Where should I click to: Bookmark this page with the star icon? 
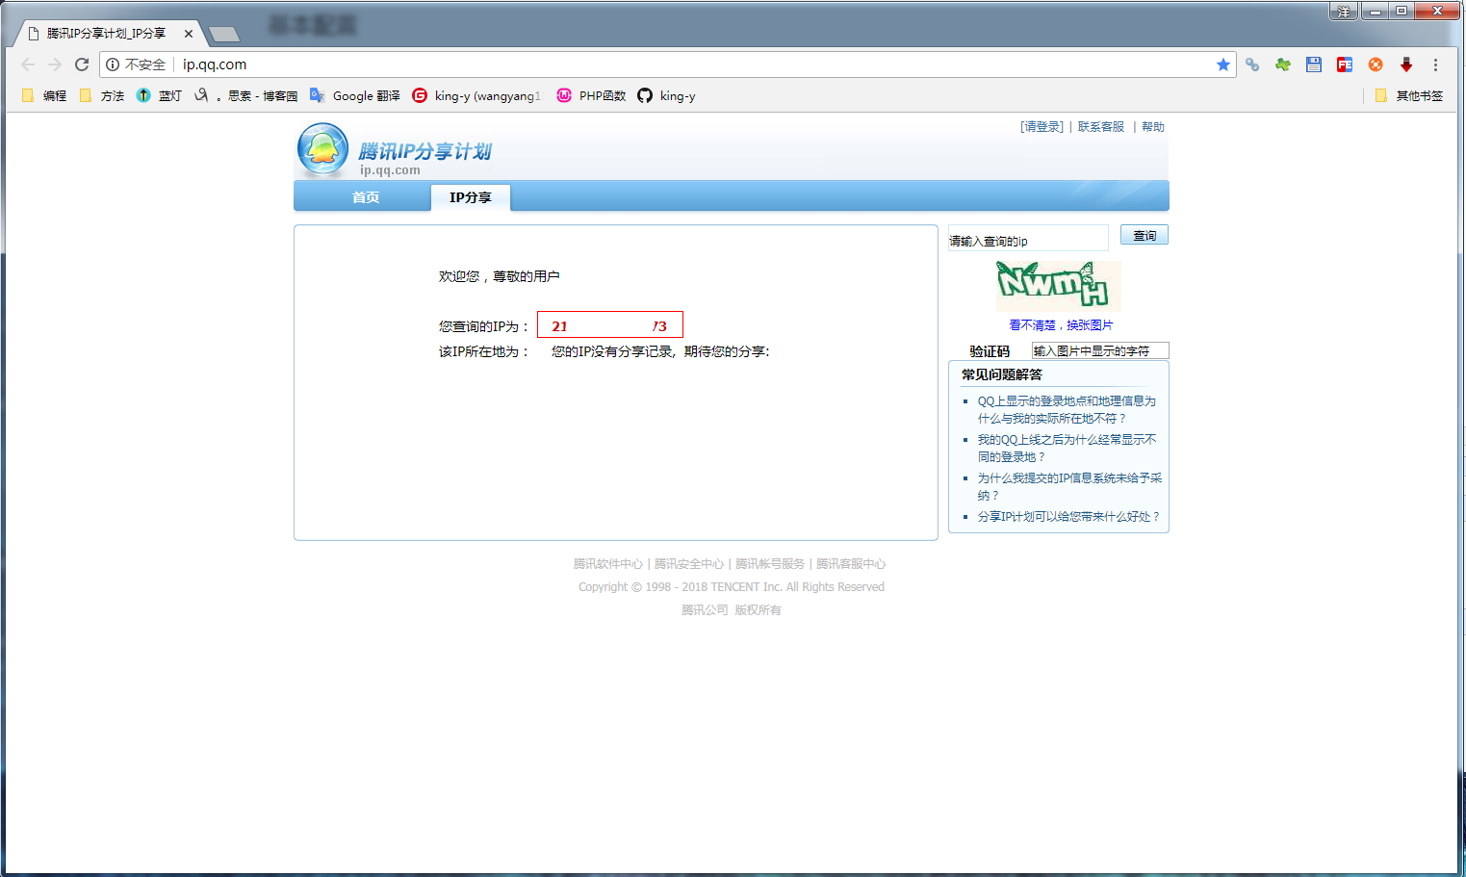click(x=1223, y=64)
